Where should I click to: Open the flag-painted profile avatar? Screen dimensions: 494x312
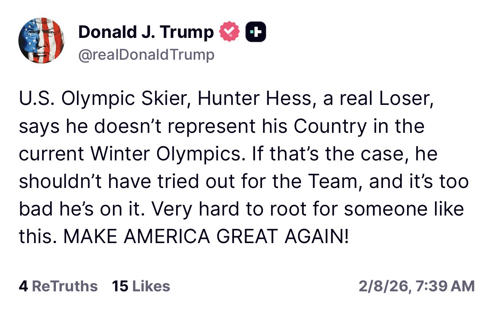point(41,40)
